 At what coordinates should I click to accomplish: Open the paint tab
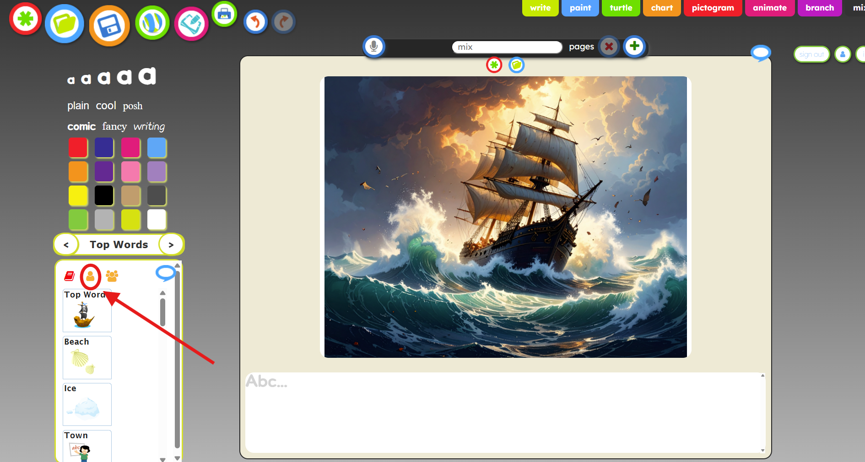580,8
